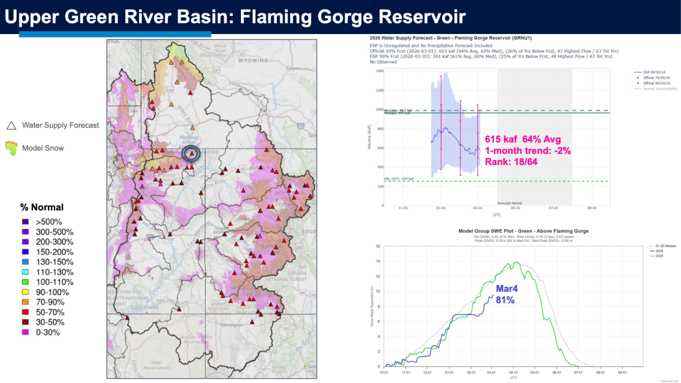Click the Water Supply Forecast triangle legend icon
The width and height of the screenshot is (681, 383).
pyautogui.click(x=11, y=125)
